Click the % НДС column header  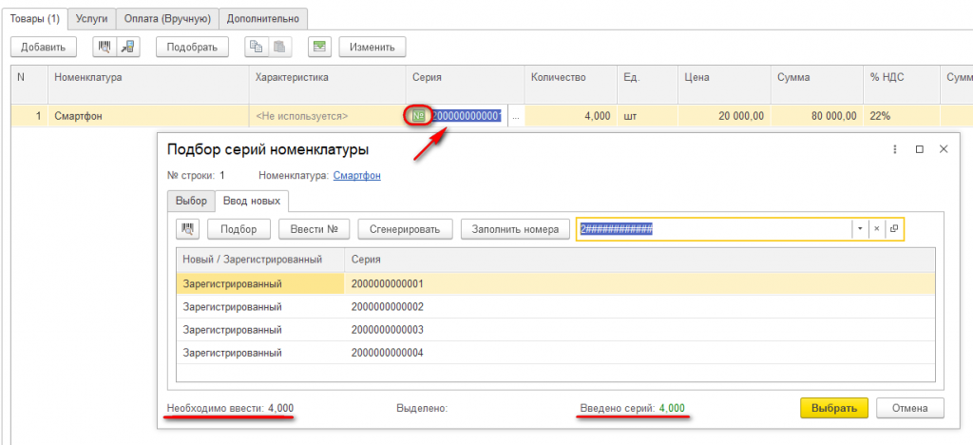click(x=902, y=84)
